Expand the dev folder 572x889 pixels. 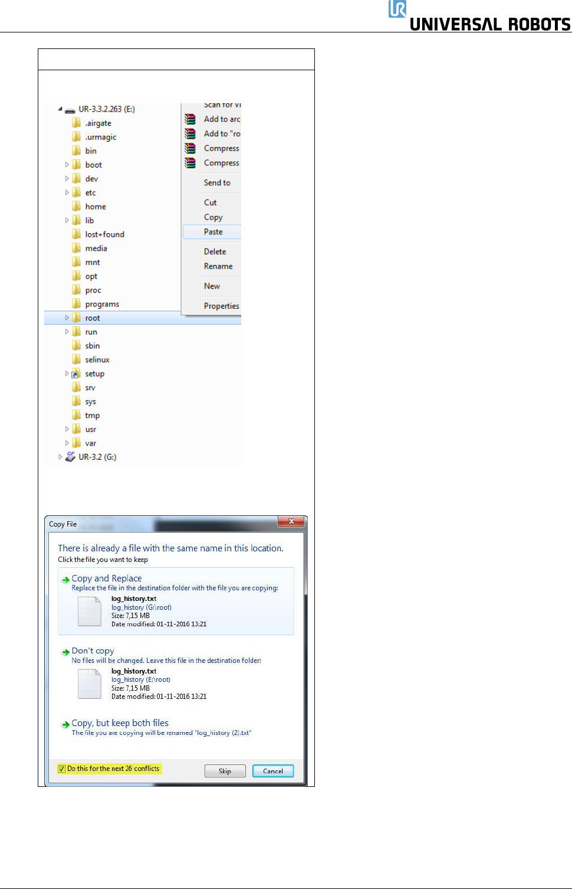[x=67, y=178]
